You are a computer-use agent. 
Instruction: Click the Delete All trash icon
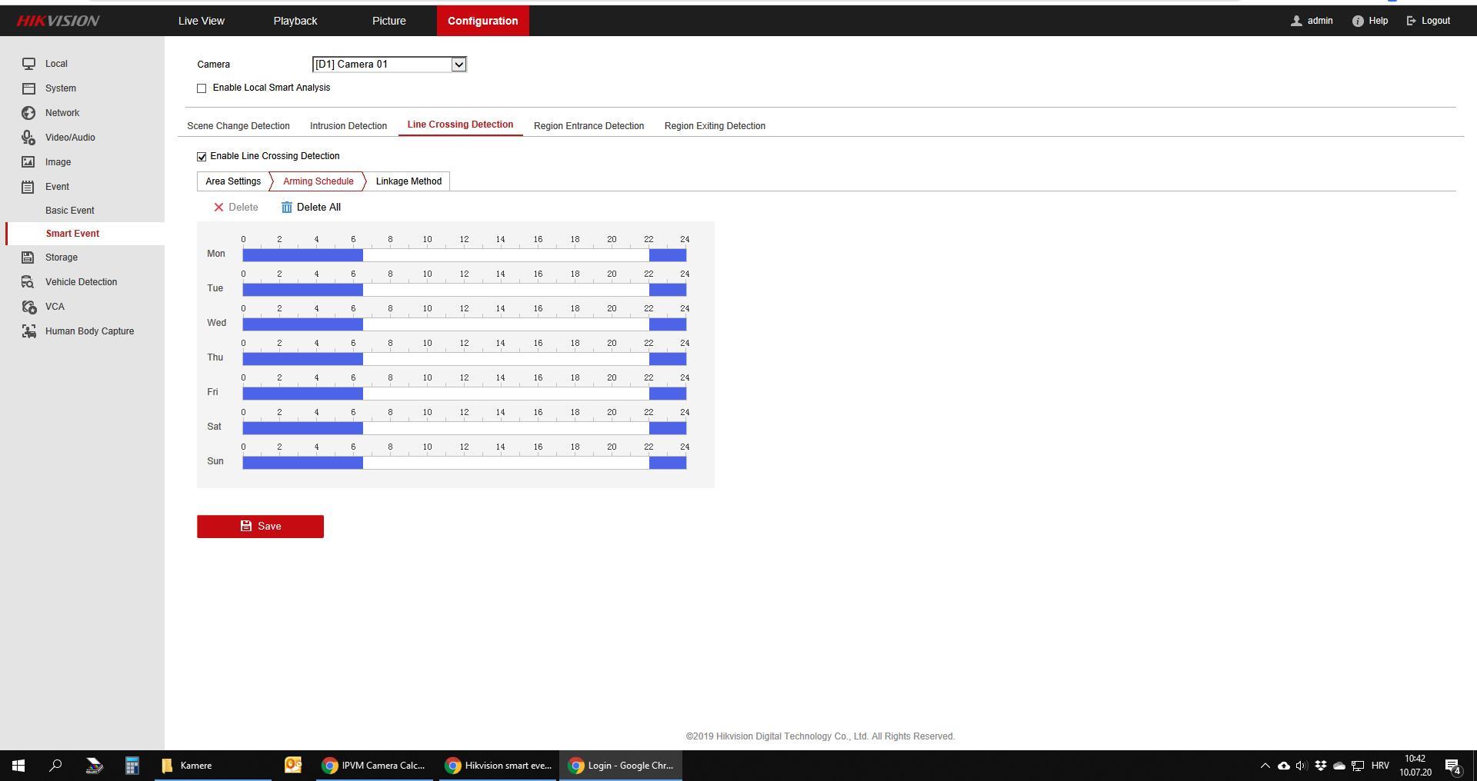pos(287,208)
